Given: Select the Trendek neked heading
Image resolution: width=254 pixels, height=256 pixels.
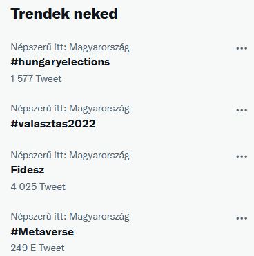Looking at the screenshot, I should point(64,13).
